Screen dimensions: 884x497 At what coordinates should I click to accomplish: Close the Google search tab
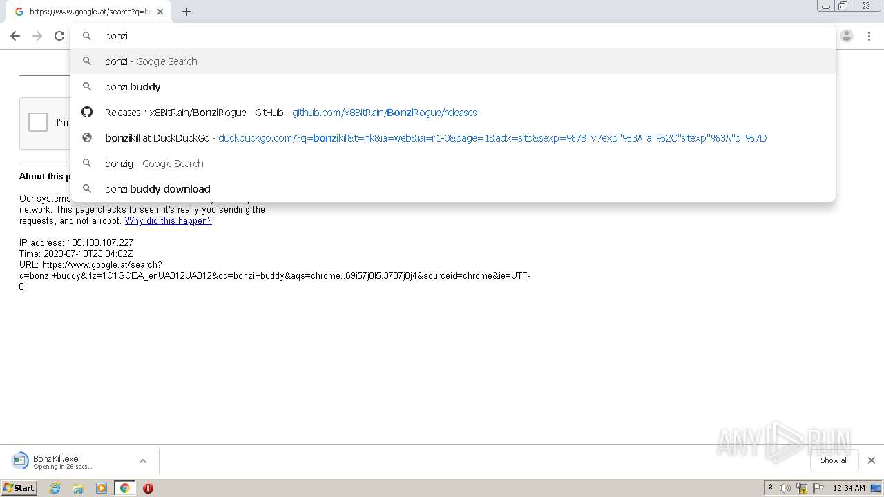(x=160, y=12)
